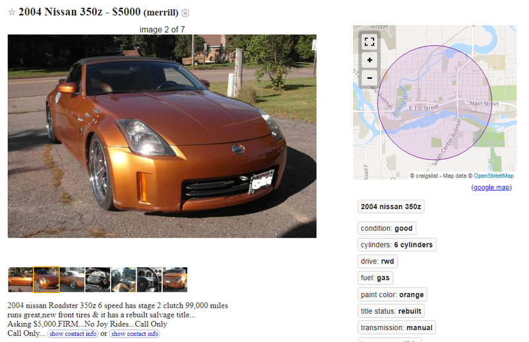
Task: View the interior seats thumbnail
Action: pyautogui.click(x=124, y=280)
